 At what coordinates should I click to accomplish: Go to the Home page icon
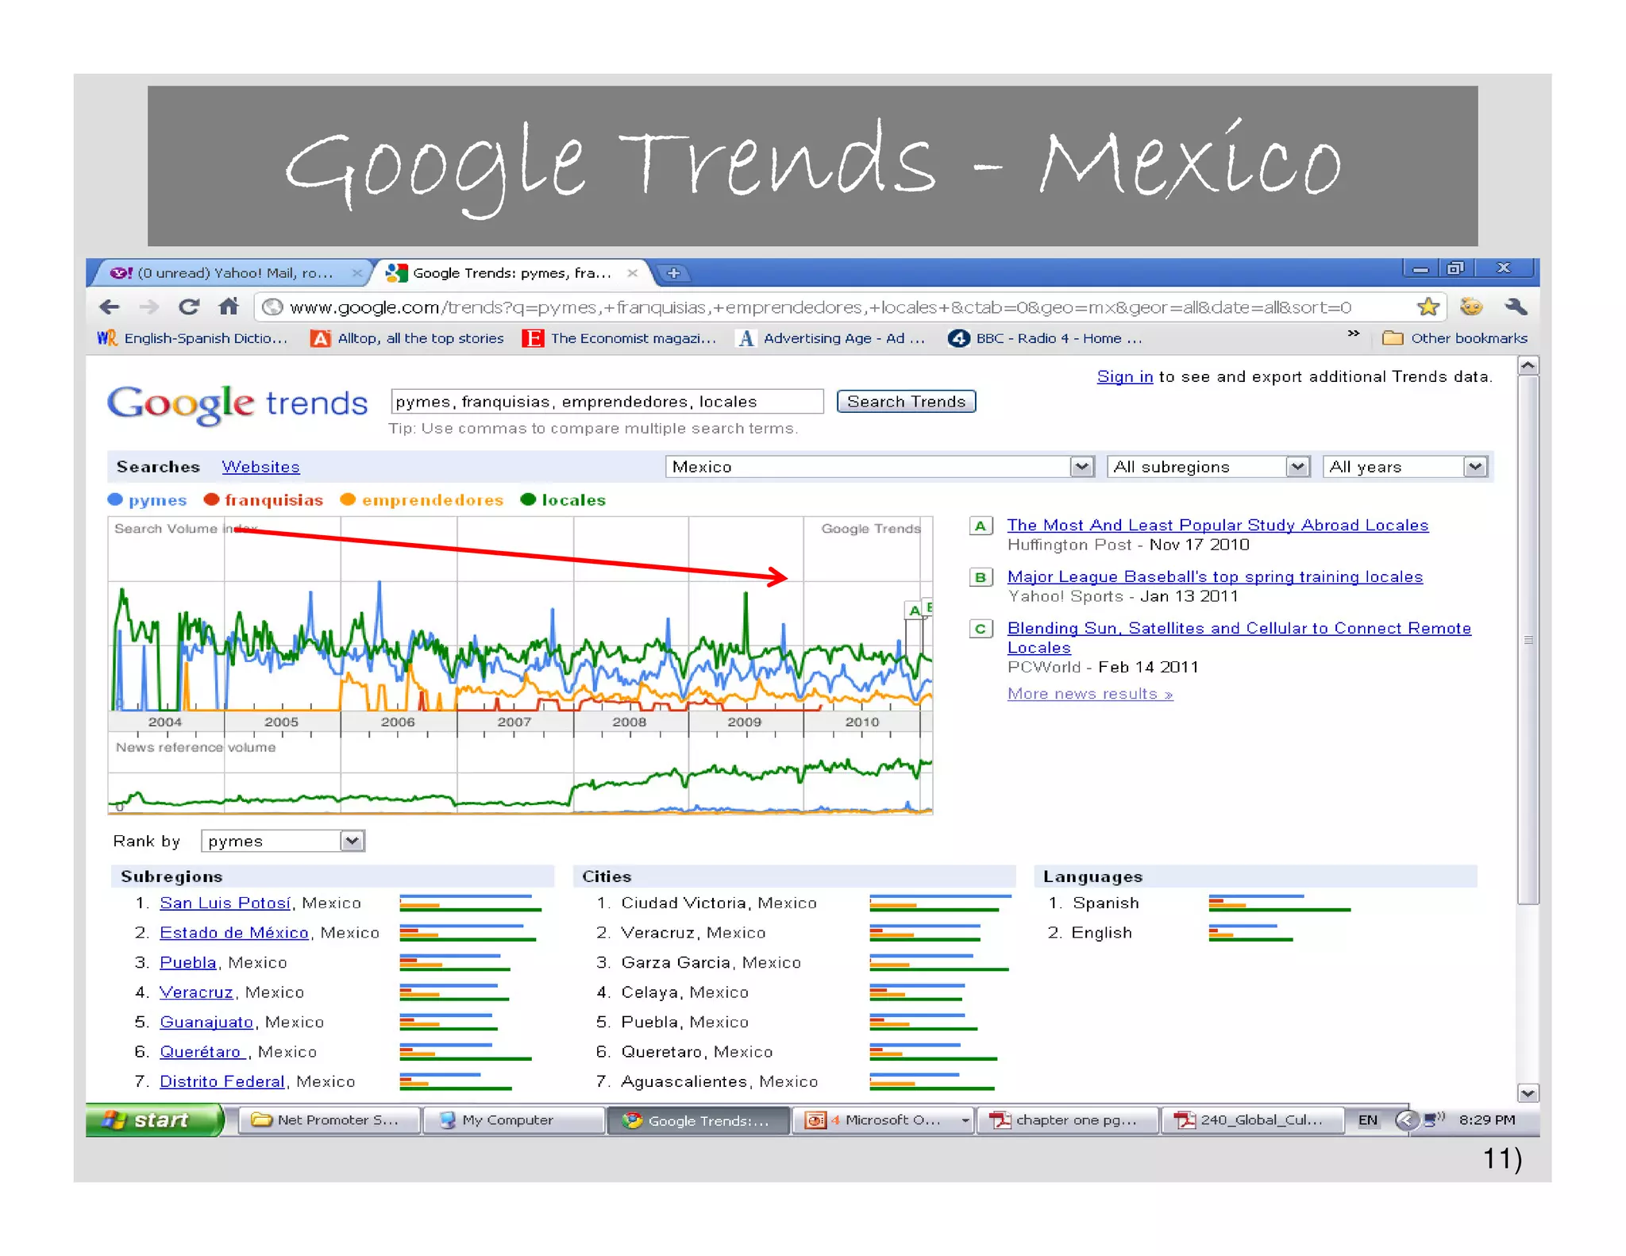pyautogui.click(x=229, y=306)
